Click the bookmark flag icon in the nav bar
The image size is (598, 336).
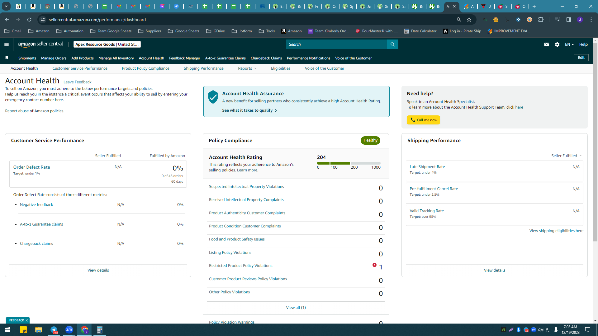pyautogui.click(x=7, y=58)
